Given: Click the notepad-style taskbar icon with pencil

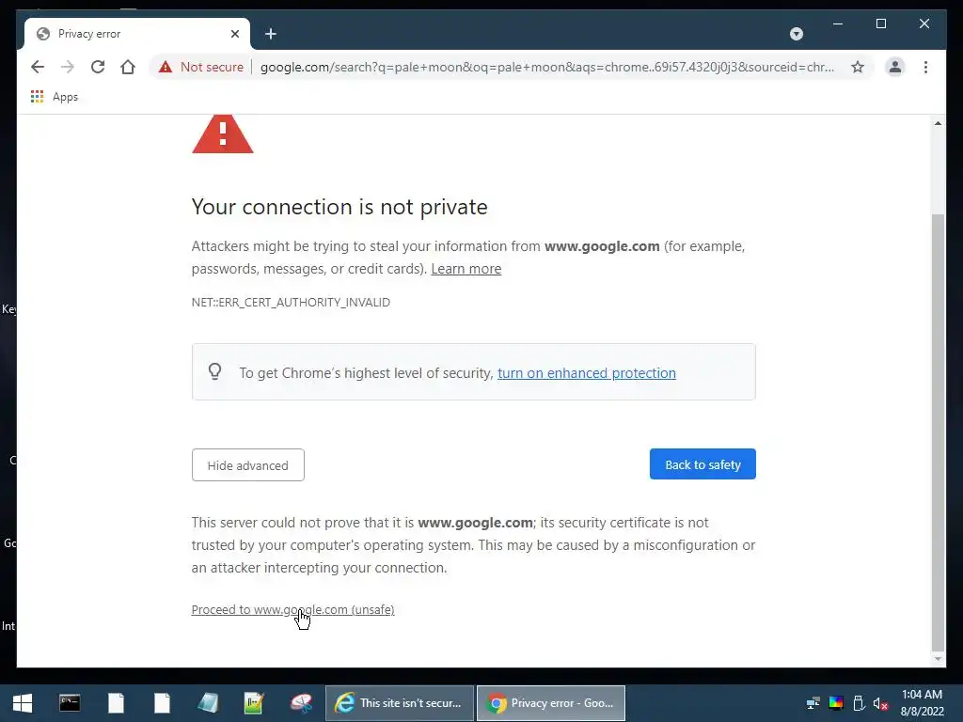Looking at the screenshot, I should point(254,703).
